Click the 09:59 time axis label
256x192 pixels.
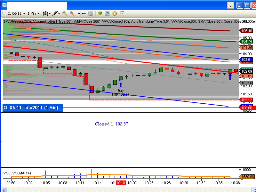[x=11, y=183]
